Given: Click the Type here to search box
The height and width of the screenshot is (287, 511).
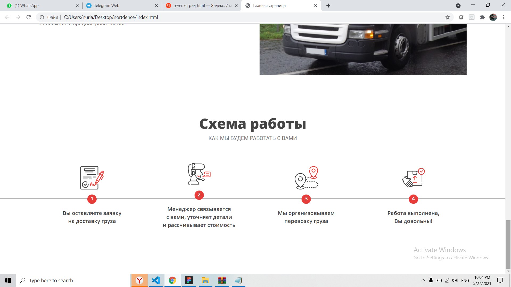Looking at the screenshot, I should [x=73, y=280].
